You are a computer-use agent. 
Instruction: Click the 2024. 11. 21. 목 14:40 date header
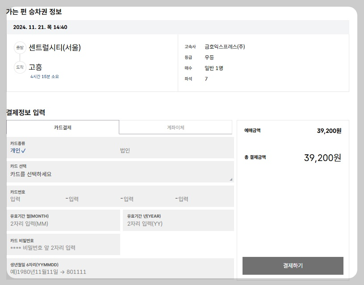39,28
